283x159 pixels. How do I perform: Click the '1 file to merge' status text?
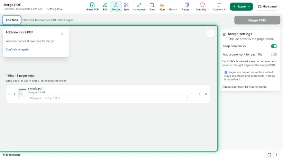pos(11,155)
